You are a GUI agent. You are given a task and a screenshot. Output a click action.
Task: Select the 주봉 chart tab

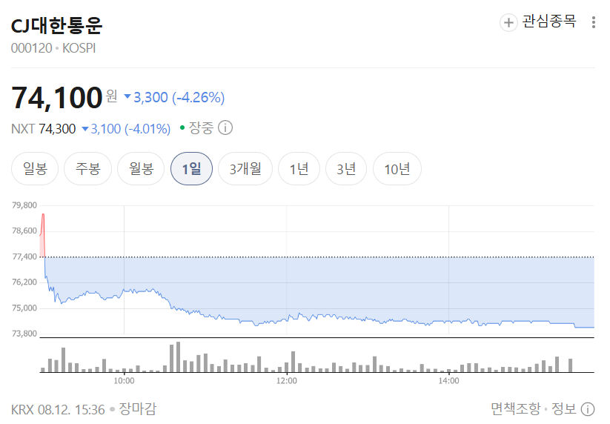pyautogui.click(x=88, y=169)
